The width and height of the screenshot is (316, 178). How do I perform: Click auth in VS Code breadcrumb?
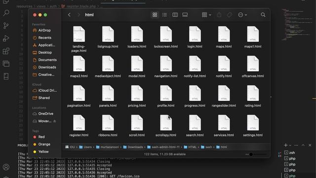click(x=53, y=6)
